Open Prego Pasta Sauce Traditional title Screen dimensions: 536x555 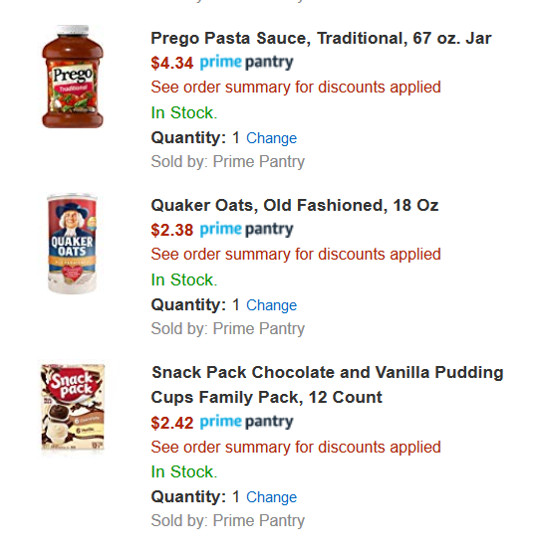point(321,38)
